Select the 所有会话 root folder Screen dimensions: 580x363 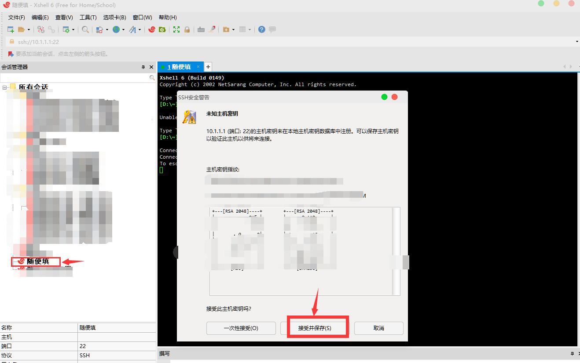click(33, 87)
